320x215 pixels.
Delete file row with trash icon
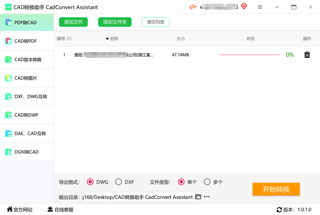click(307, 55)
